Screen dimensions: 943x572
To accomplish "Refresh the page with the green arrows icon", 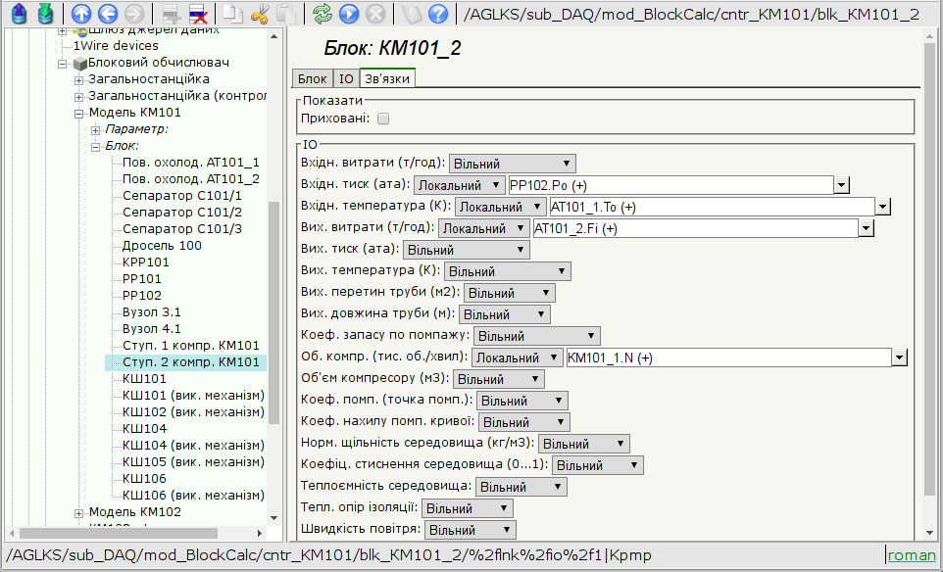I will [322, 14].
